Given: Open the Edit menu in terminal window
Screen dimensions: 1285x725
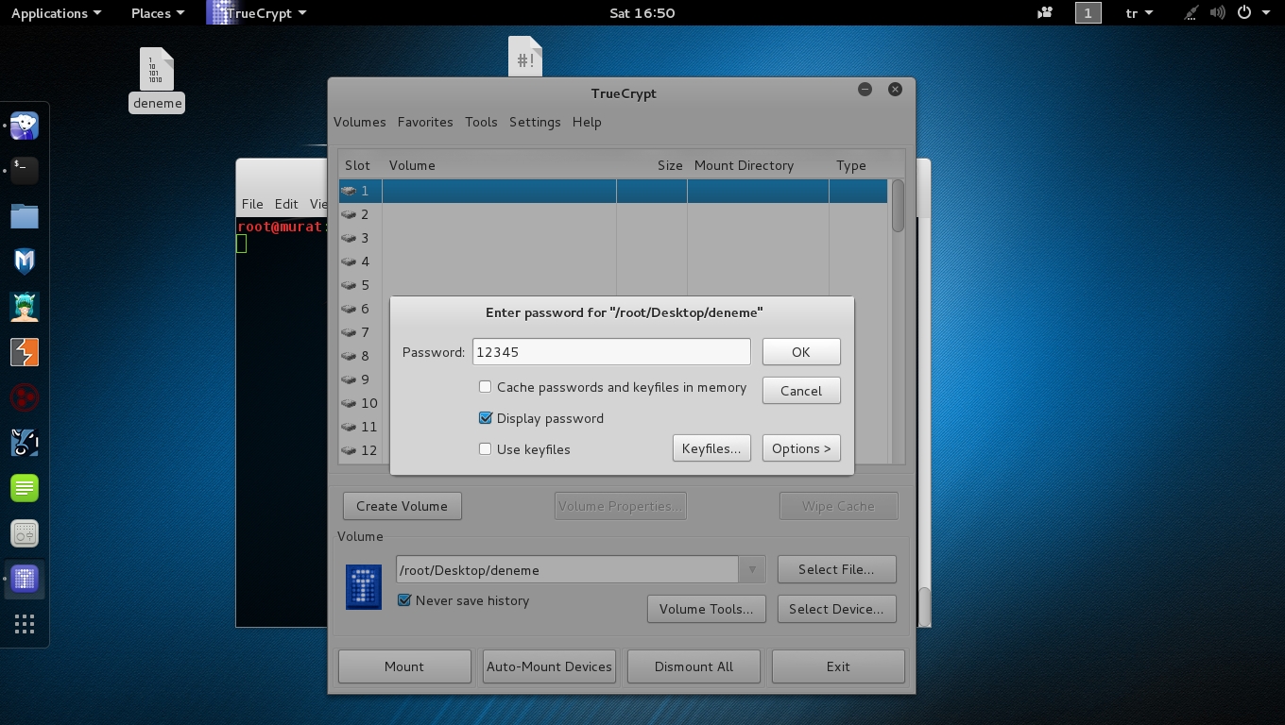Looking at the screenshot, I should (286, 204).
